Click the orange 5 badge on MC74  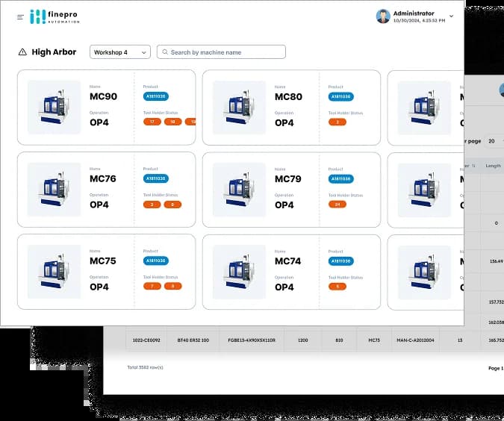(337, 286)
